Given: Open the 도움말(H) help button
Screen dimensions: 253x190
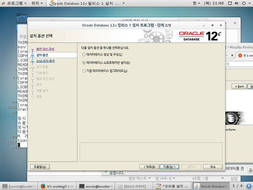Looking at the screenshot, I should point(40,167).
